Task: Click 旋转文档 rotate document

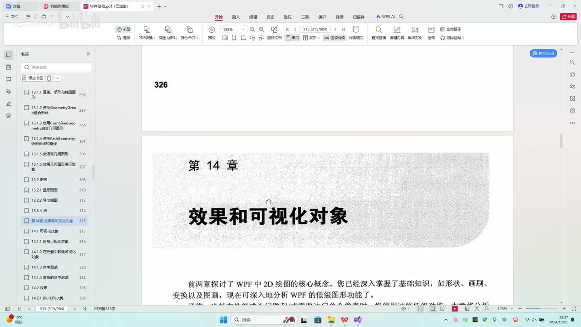Action: point(274,34)
